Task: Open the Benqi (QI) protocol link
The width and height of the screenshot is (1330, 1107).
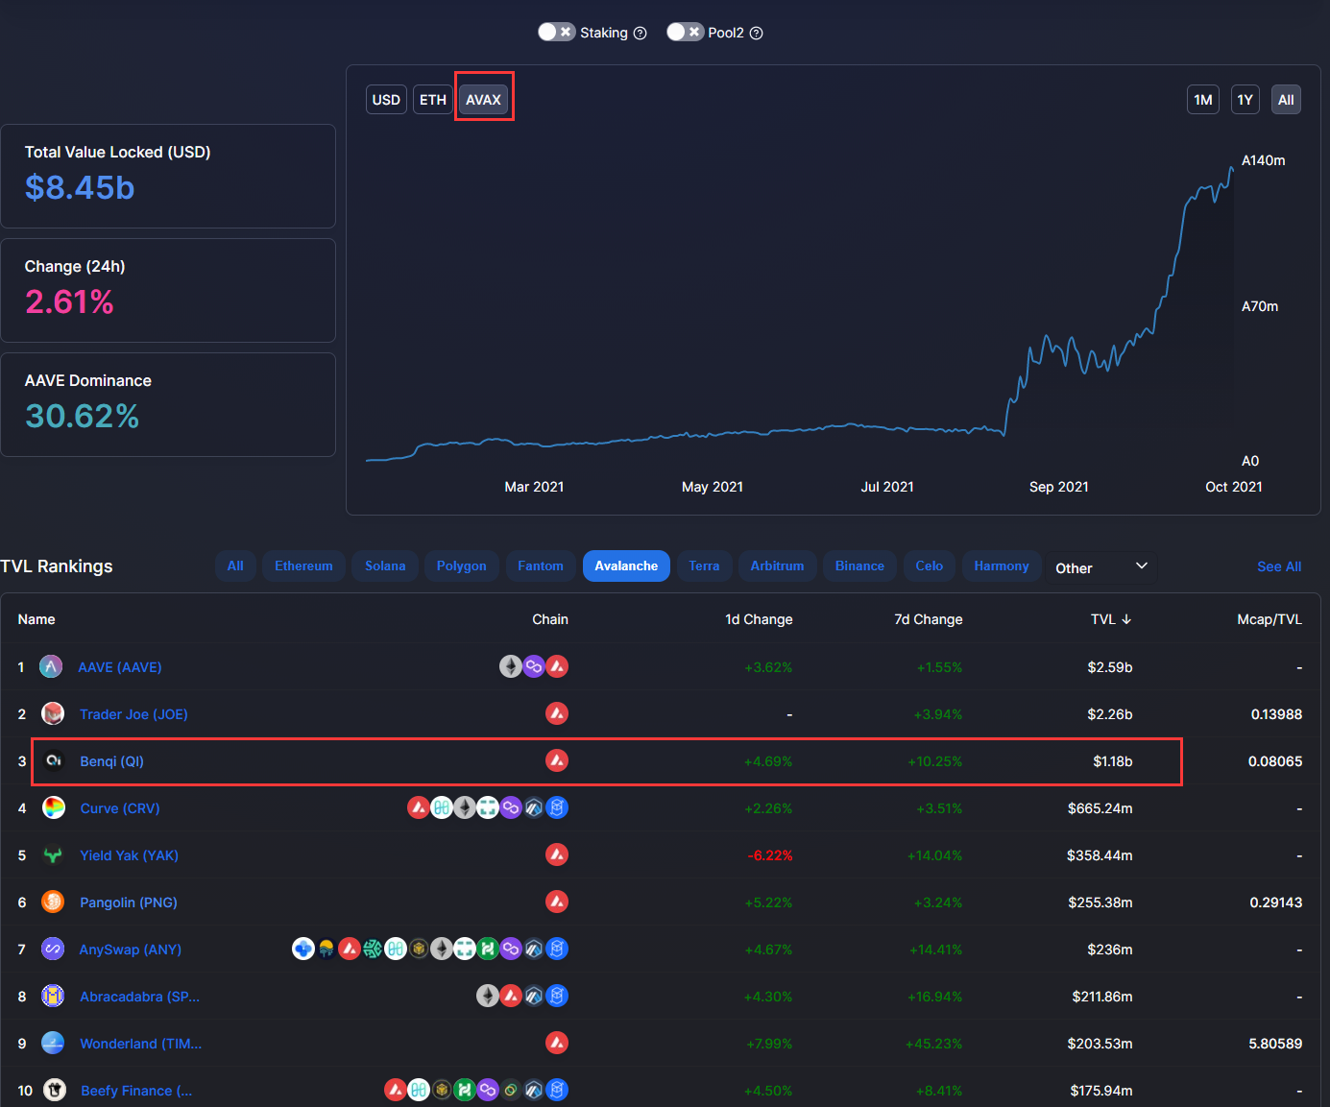Action: 111,761
